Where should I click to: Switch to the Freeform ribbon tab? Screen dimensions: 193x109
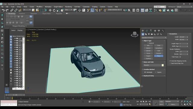(22, 14)
